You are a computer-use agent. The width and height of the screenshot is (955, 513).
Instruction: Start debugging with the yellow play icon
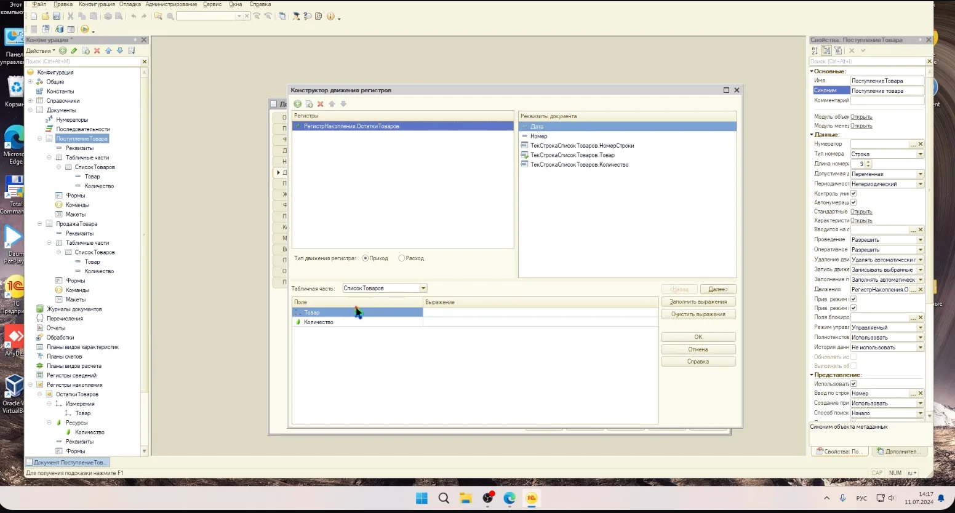tap(85, 29)
